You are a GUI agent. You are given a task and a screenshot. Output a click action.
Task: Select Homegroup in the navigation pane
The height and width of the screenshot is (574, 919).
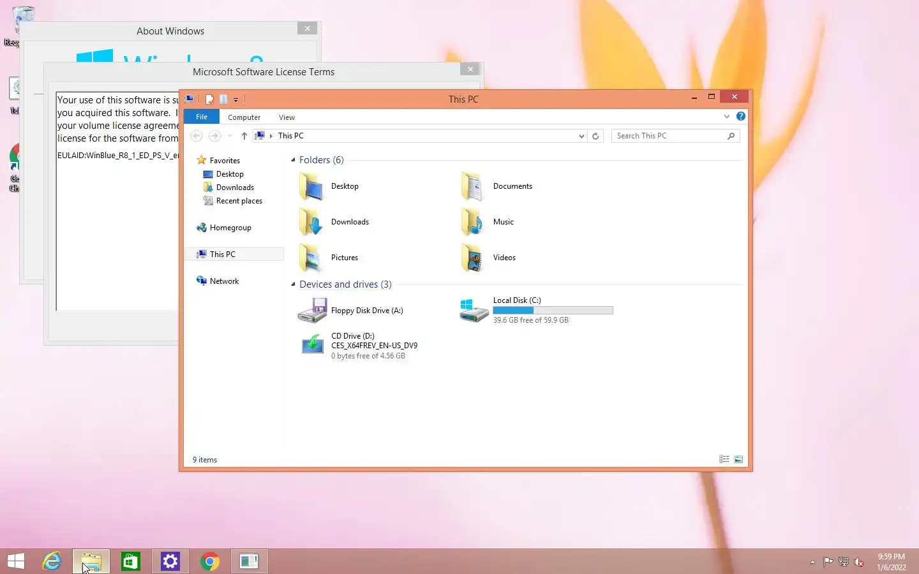coord(230,228)
